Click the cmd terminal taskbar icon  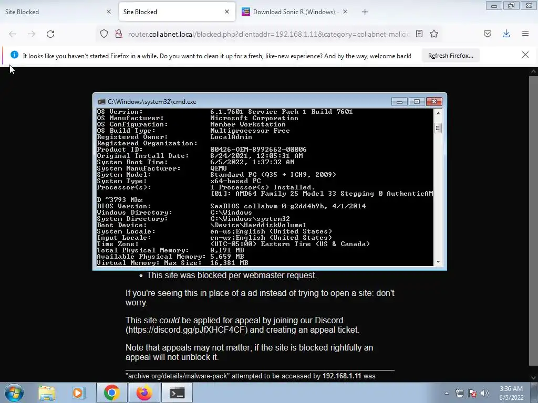[x=177, y=393]
